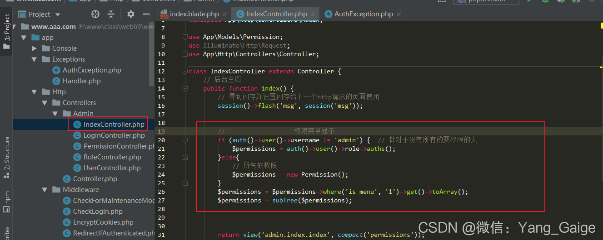603x240 pixels.
Task: Click the Admin folder icon
Action: (x=66, y=114)
